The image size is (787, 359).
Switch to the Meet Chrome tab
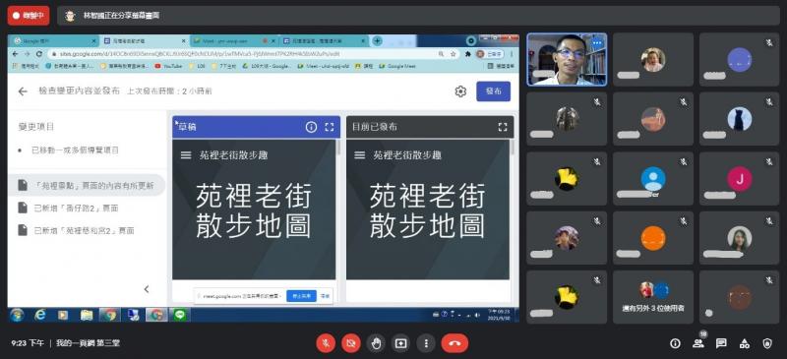pyautogui.click(x=234, y=40)
